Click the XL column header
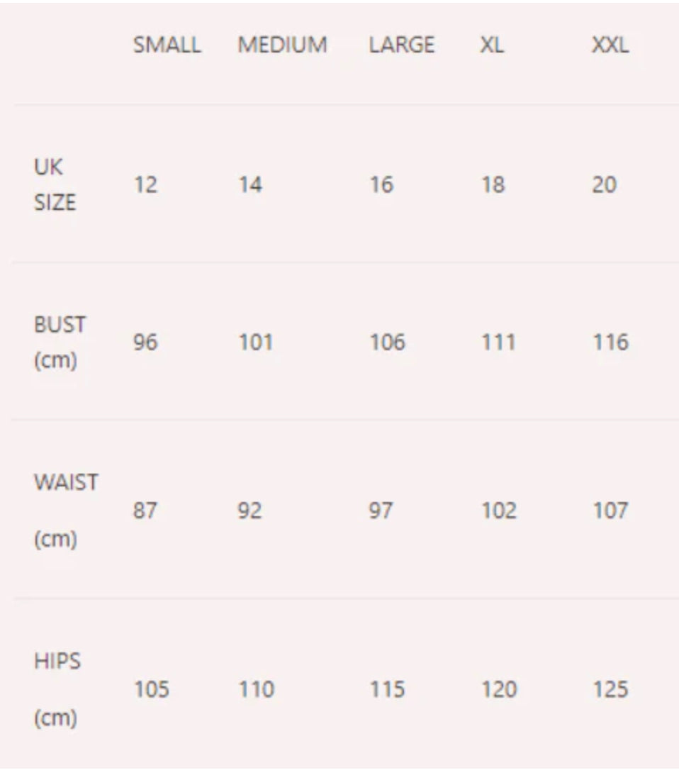679x770 pixels. pos(491,45)
